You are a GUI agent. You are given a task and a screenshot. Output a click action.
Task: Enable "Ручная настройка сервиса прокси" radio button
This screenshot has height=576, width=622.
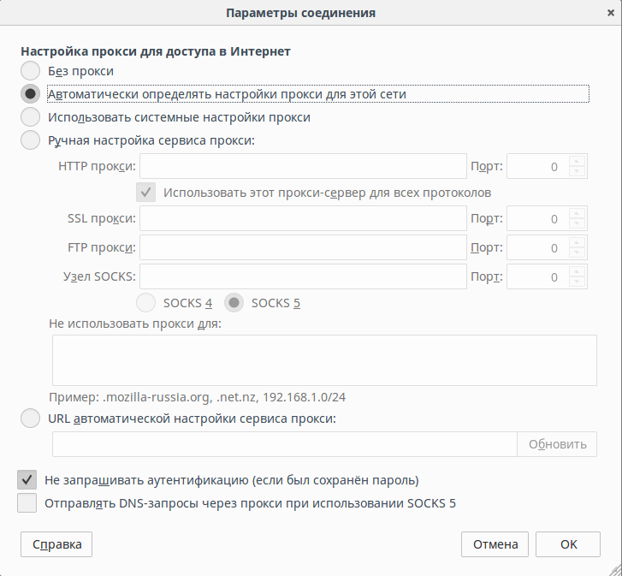coord(30,140)
